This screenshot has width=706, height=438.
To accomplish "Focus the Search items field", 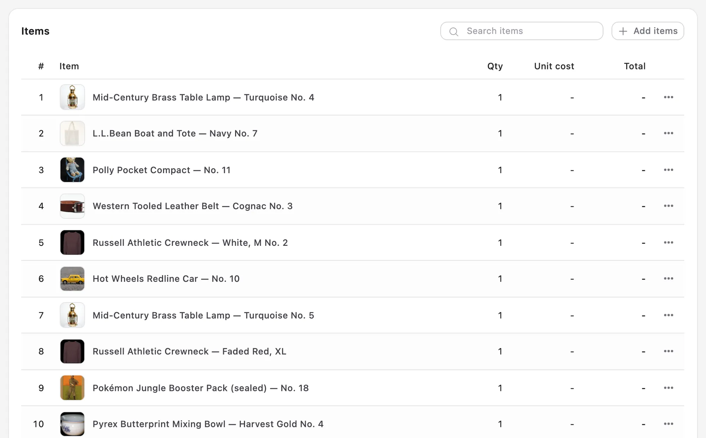I will pyautogui.click(x=521, y=31).
